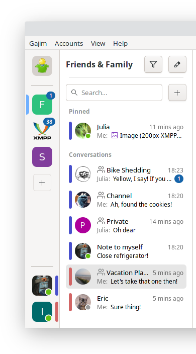
Task: Click the teal I account avatar
Action: pos(42,312)
